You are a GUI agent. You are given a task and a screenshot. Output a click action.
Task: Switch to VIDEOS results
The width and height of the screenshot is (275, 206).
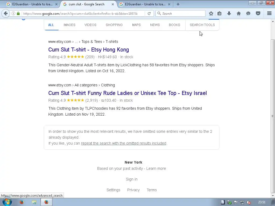[90, 25]
